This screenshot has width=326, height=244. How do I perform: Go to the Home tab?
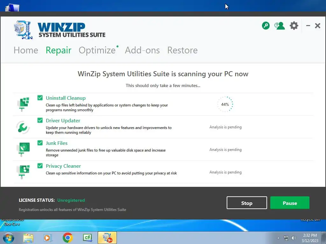pos(26,50)
